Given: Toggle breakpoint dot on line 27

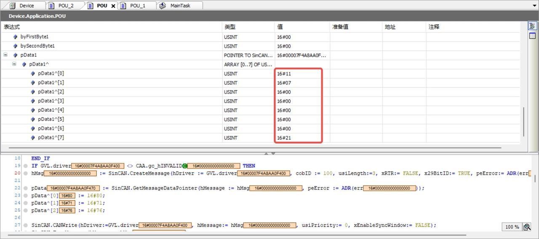Looking at the screenshot, I should coord(26,226).
